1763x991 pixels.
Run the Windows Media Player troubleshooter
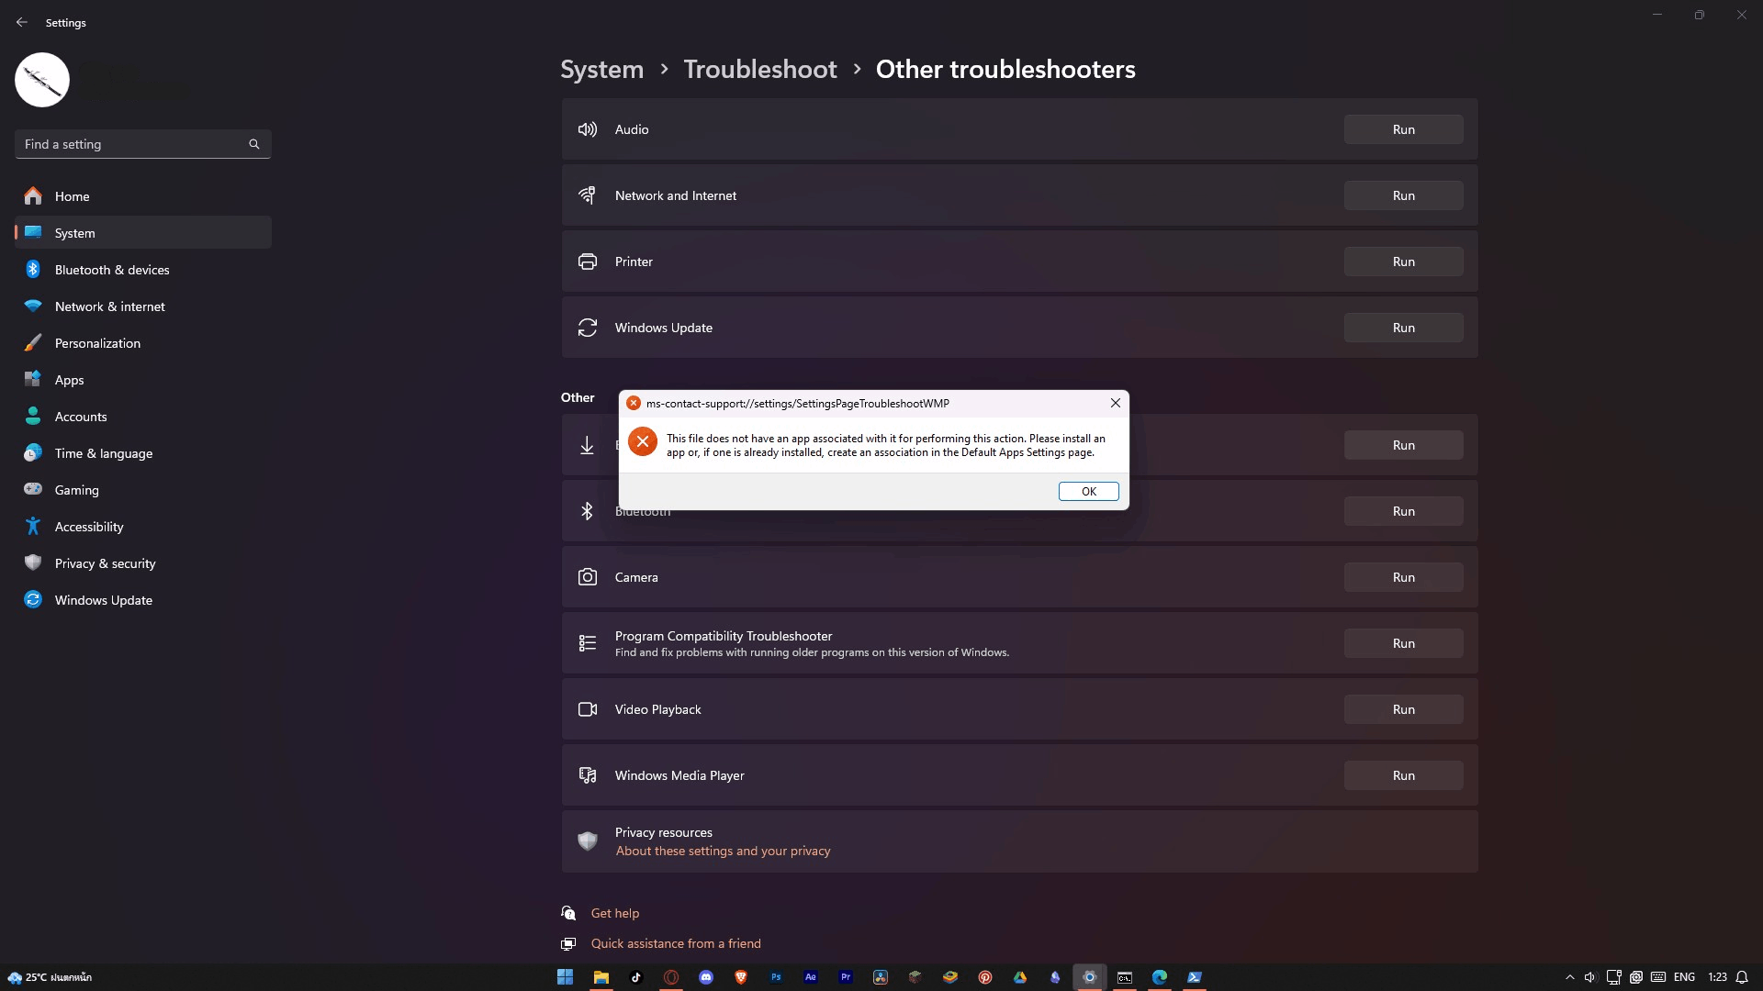[x=1403, y=775]
